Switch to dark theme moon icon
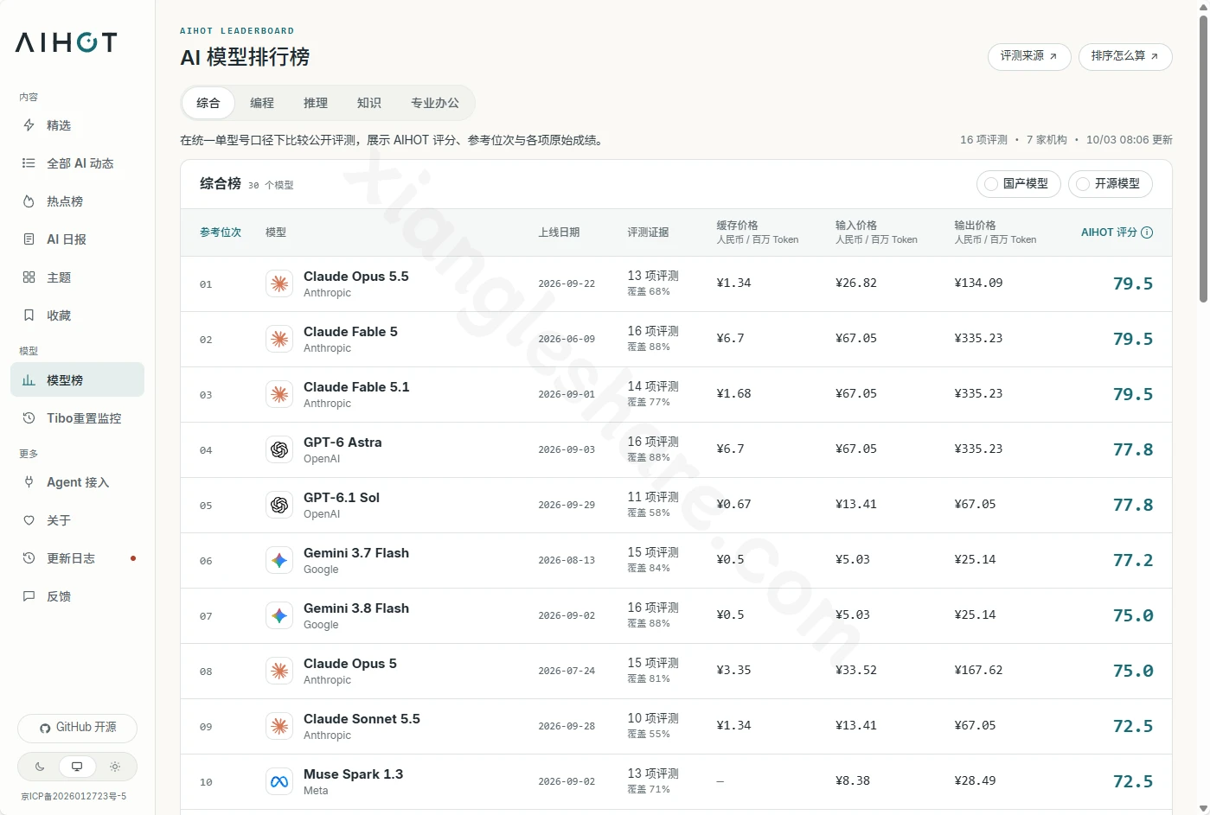 click(40, 767)
